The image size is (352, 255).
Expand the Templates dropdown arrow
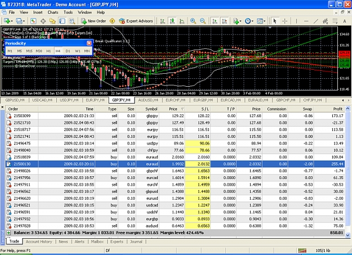[x=265, y=21]
